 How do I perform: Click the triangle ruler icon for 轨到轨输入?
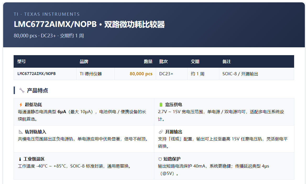click(21, 132)
